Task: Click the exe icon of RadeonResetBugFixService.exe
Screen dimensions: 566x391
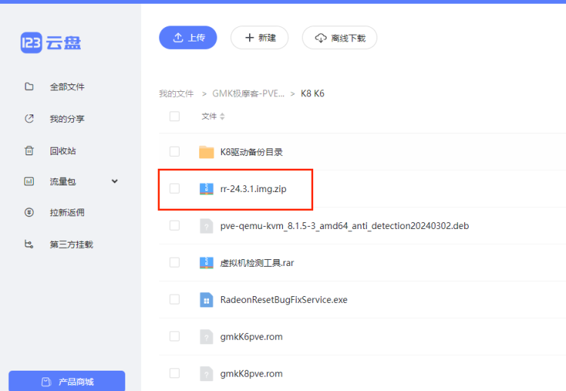Action: click(207, 300)
